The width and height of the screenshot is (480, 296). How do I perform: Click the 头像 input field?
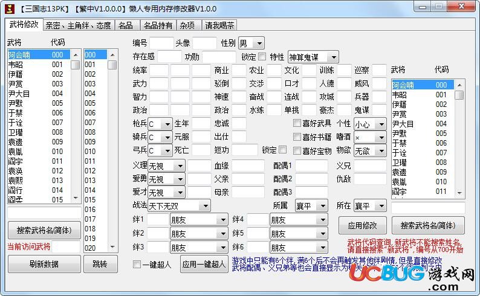(x=204, y=43)
